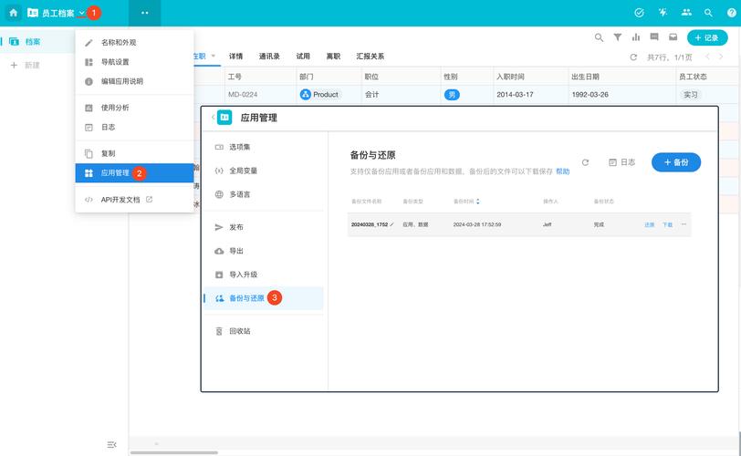
Task: Open 回收站 in the app management sidebar
Action: [x=240, y=331]
